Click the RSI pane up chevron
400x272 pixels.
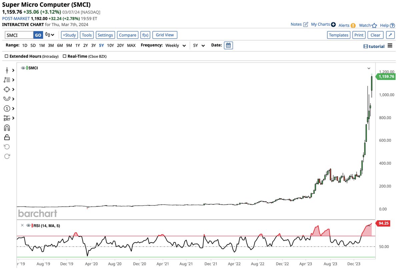click(369, 226)
